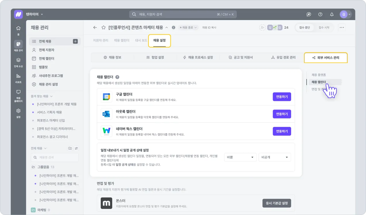Focus the 채용명 검색 field

point(55,157)
